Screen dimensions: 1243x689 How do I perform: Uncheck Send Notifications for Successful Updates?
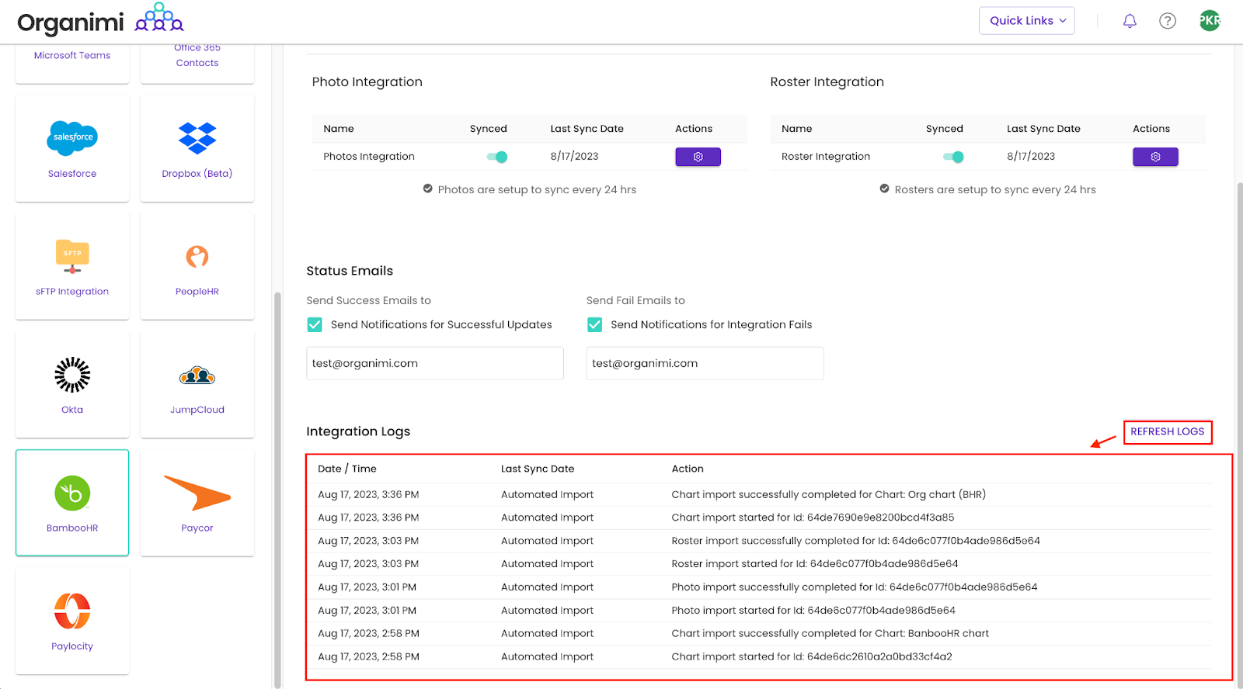point(315,324)
